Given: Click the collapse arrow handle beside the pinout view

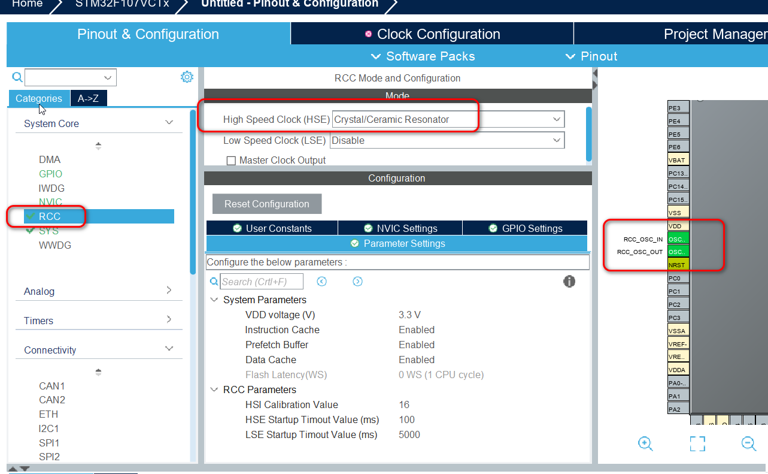Looking at the screenshot, I should pos(595,79).
